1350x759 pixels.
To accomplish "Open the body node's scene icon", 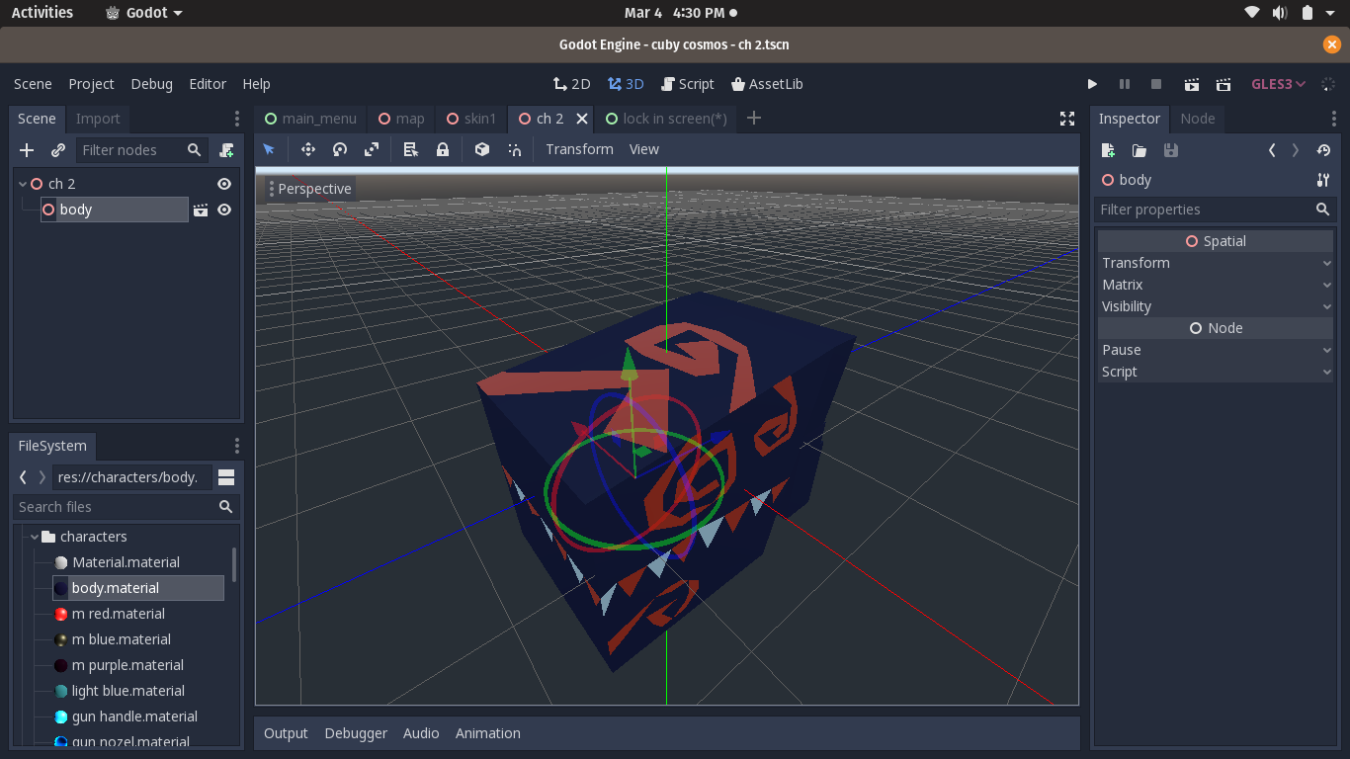I will (x=201, y=210).
